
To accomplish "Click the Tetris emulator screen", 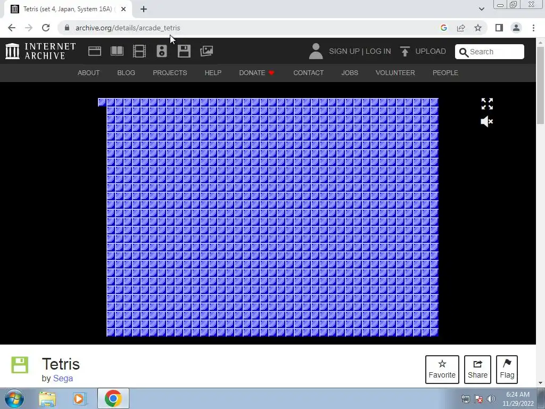I will [x=268, y=217].
